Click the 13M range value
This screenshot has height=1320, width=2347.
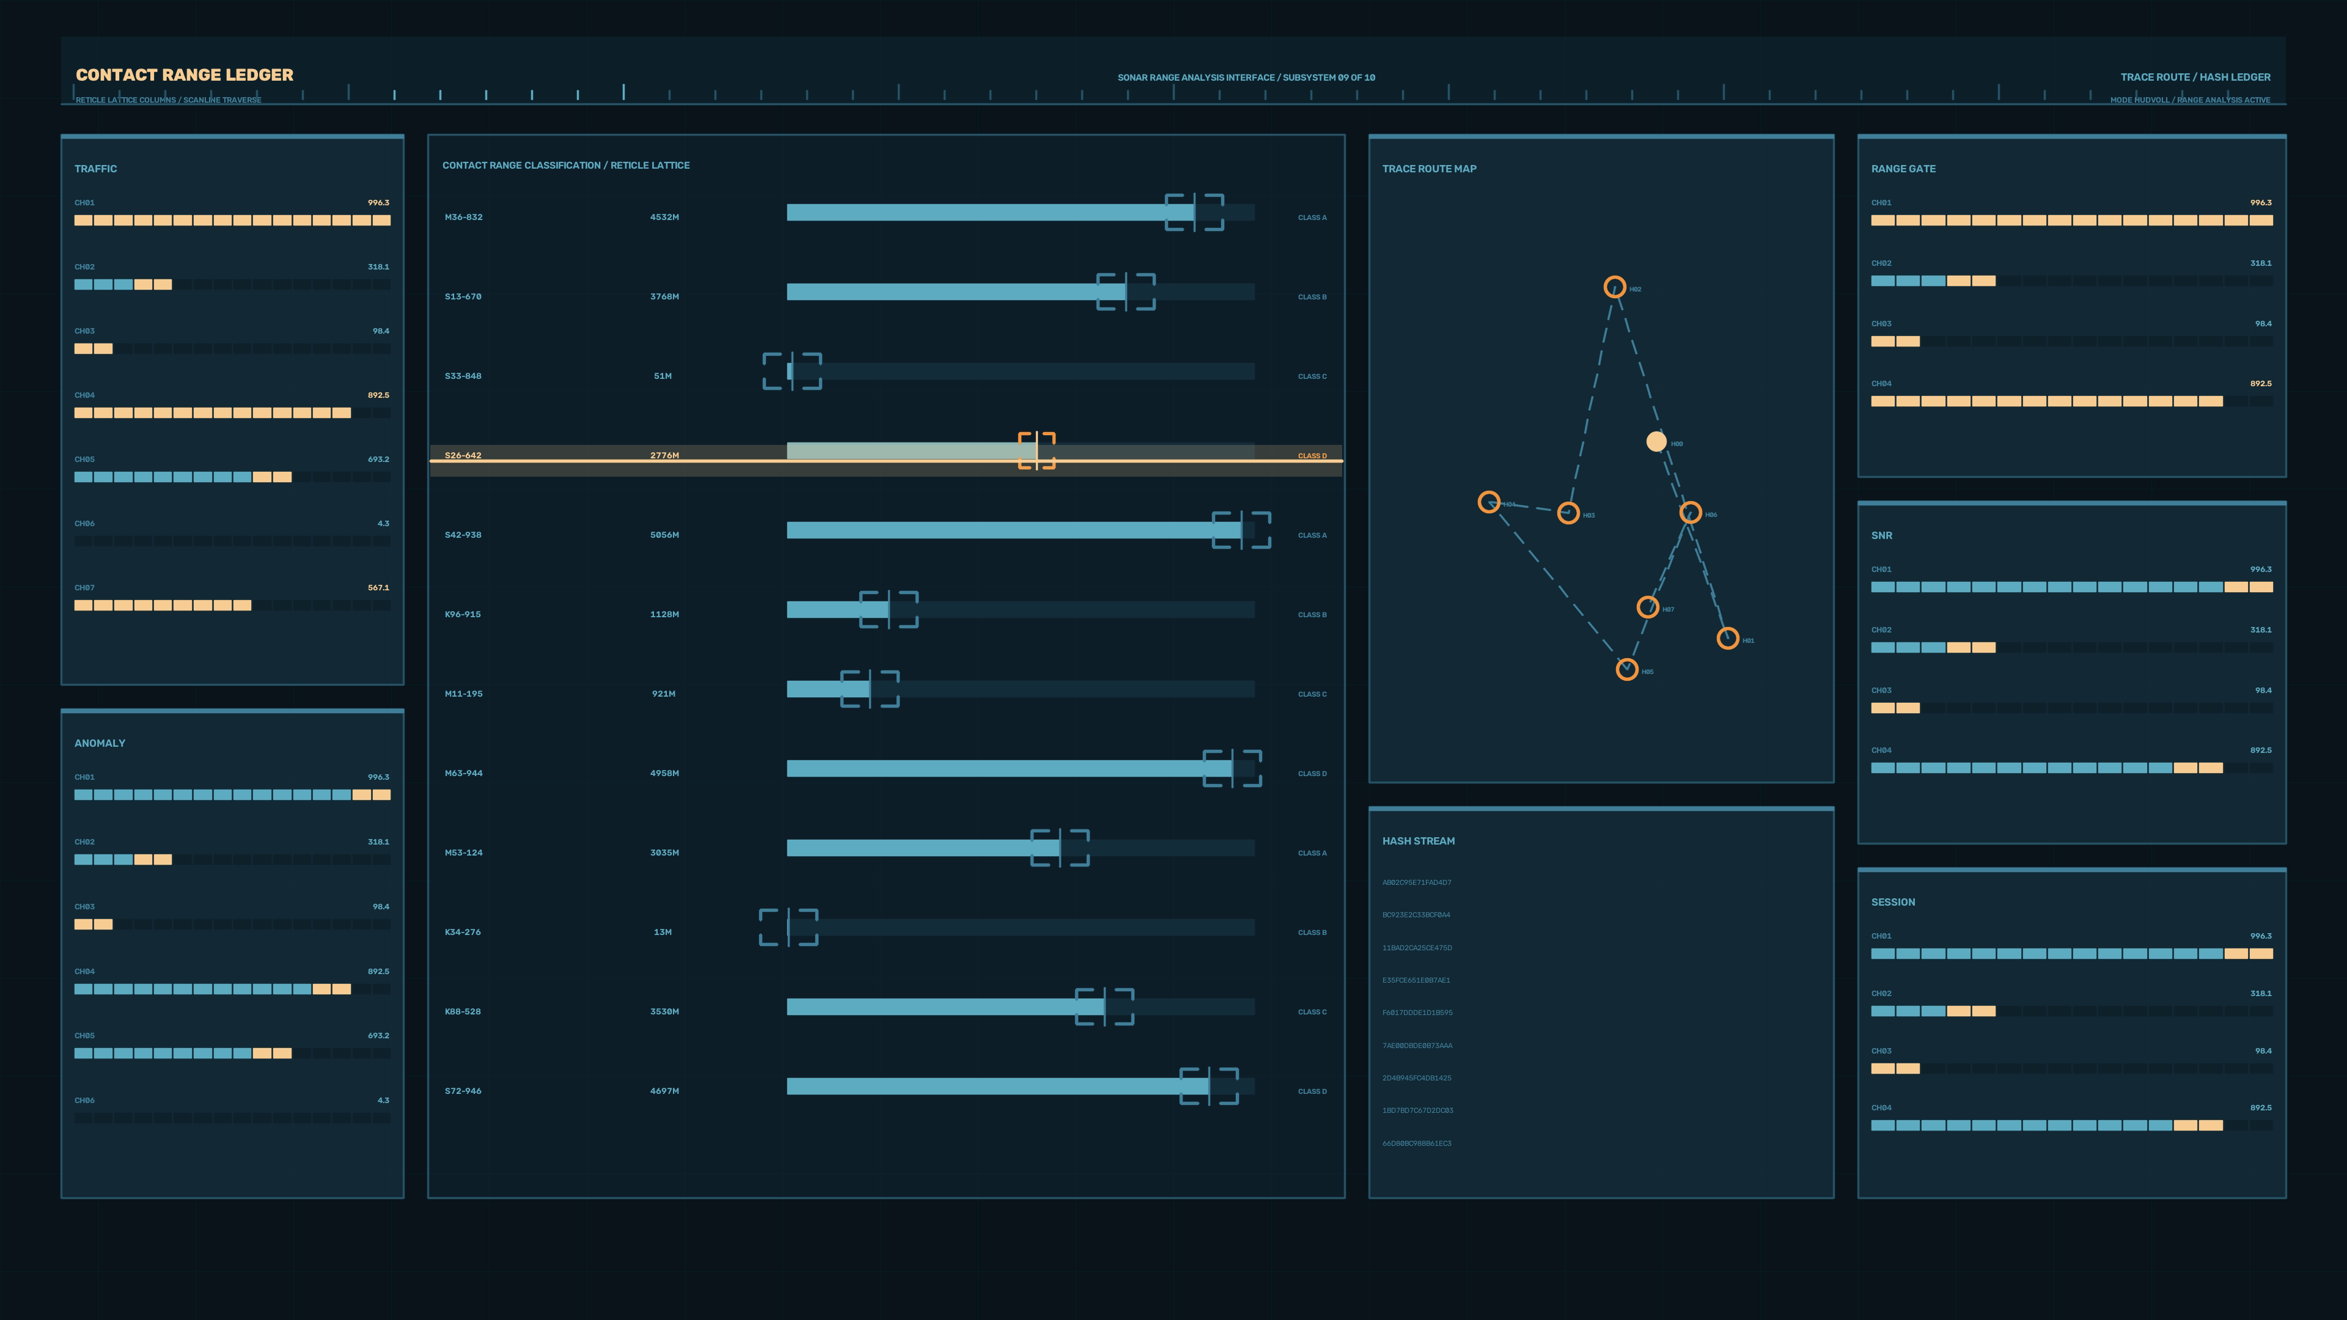pos(663,932)
